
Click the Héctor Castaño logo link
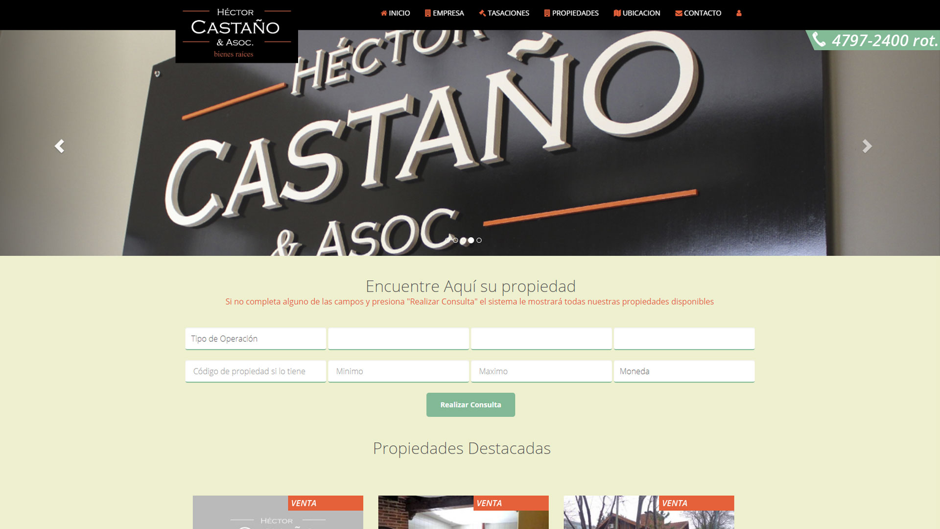pyautogui.click(x=236, y=33)
